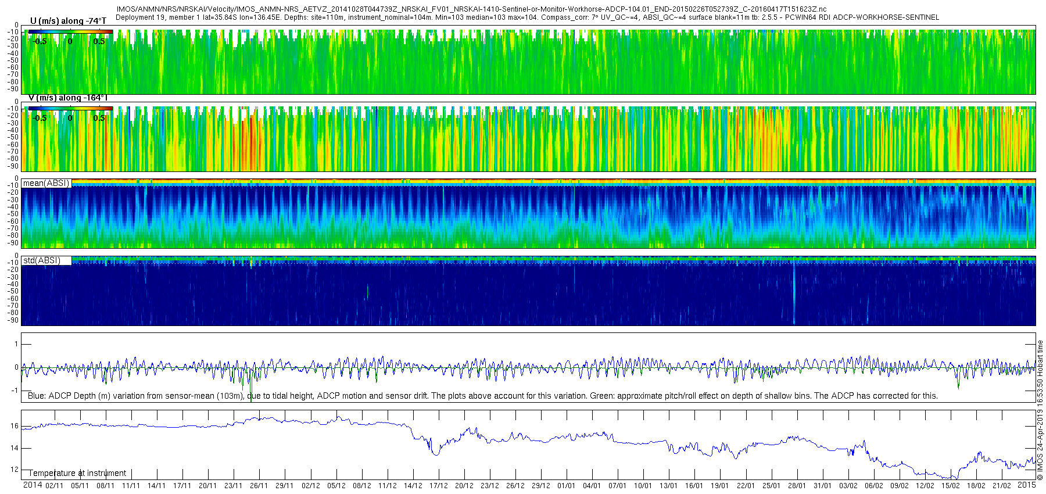Click the '26/11' date tick
Viewport: 1046px width, 494px height.
pyautogui.click(x=259, y=486)
